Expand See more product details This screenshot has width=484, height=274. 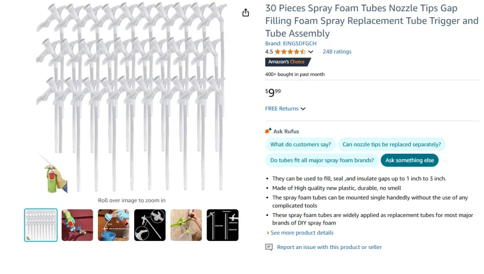pyautogui.click(x=302, y=232)
